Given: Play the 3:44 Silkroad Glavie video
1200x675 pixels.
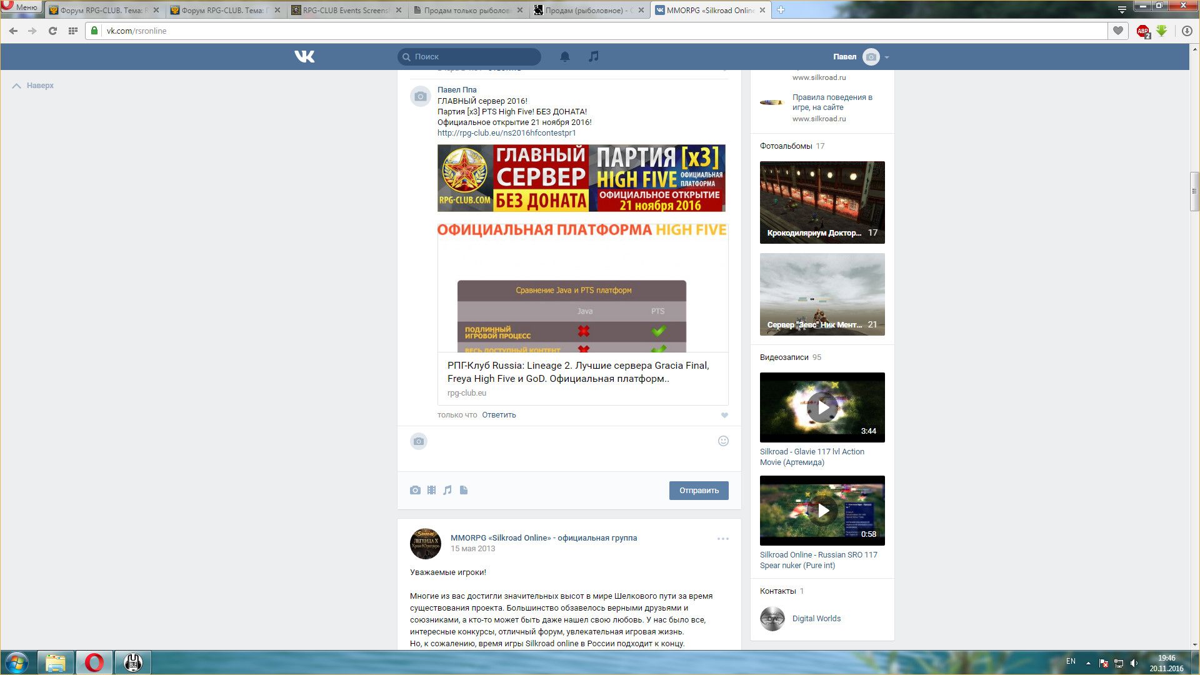Looking at the screenshot, I should point(822,407).
